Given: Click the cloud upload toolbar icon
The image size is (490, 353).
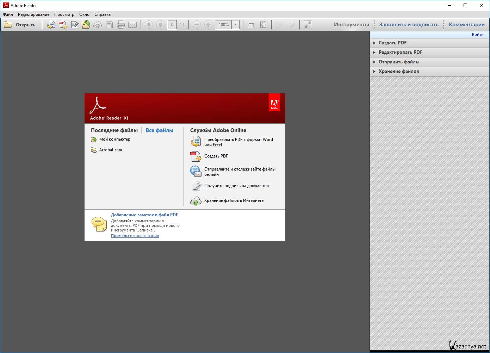Looking at the screenshot, I should (x=98, y=25).
